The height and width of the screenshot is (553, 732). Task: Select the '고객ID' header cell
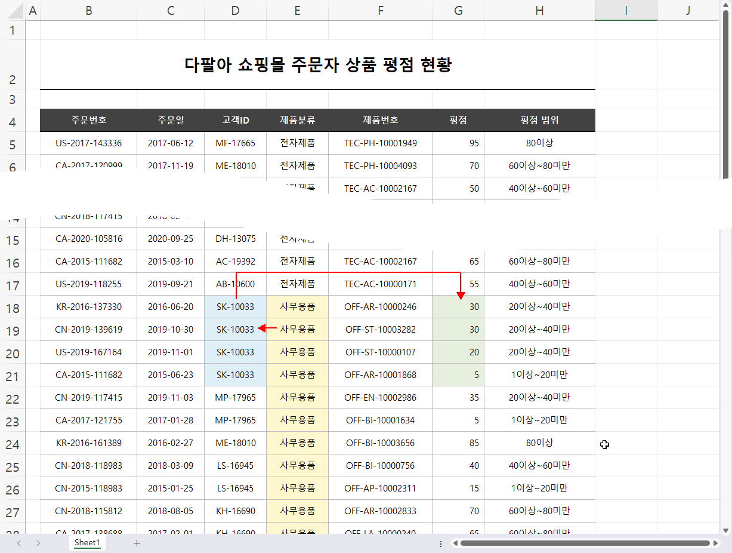(x=235, y=121)
